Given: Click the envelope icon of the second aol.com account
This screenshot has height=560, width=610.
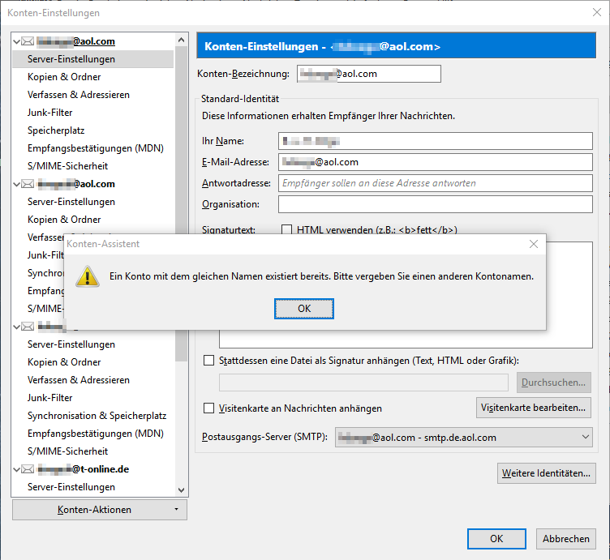Looking at the screenshot, I should point(28,184).
